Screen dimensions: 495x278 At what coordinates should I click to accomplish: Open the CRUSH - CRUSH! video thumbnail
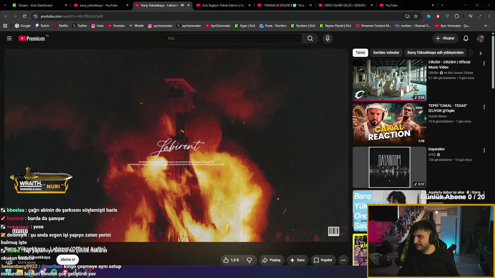pyautogui.click(x=389, y=80)
